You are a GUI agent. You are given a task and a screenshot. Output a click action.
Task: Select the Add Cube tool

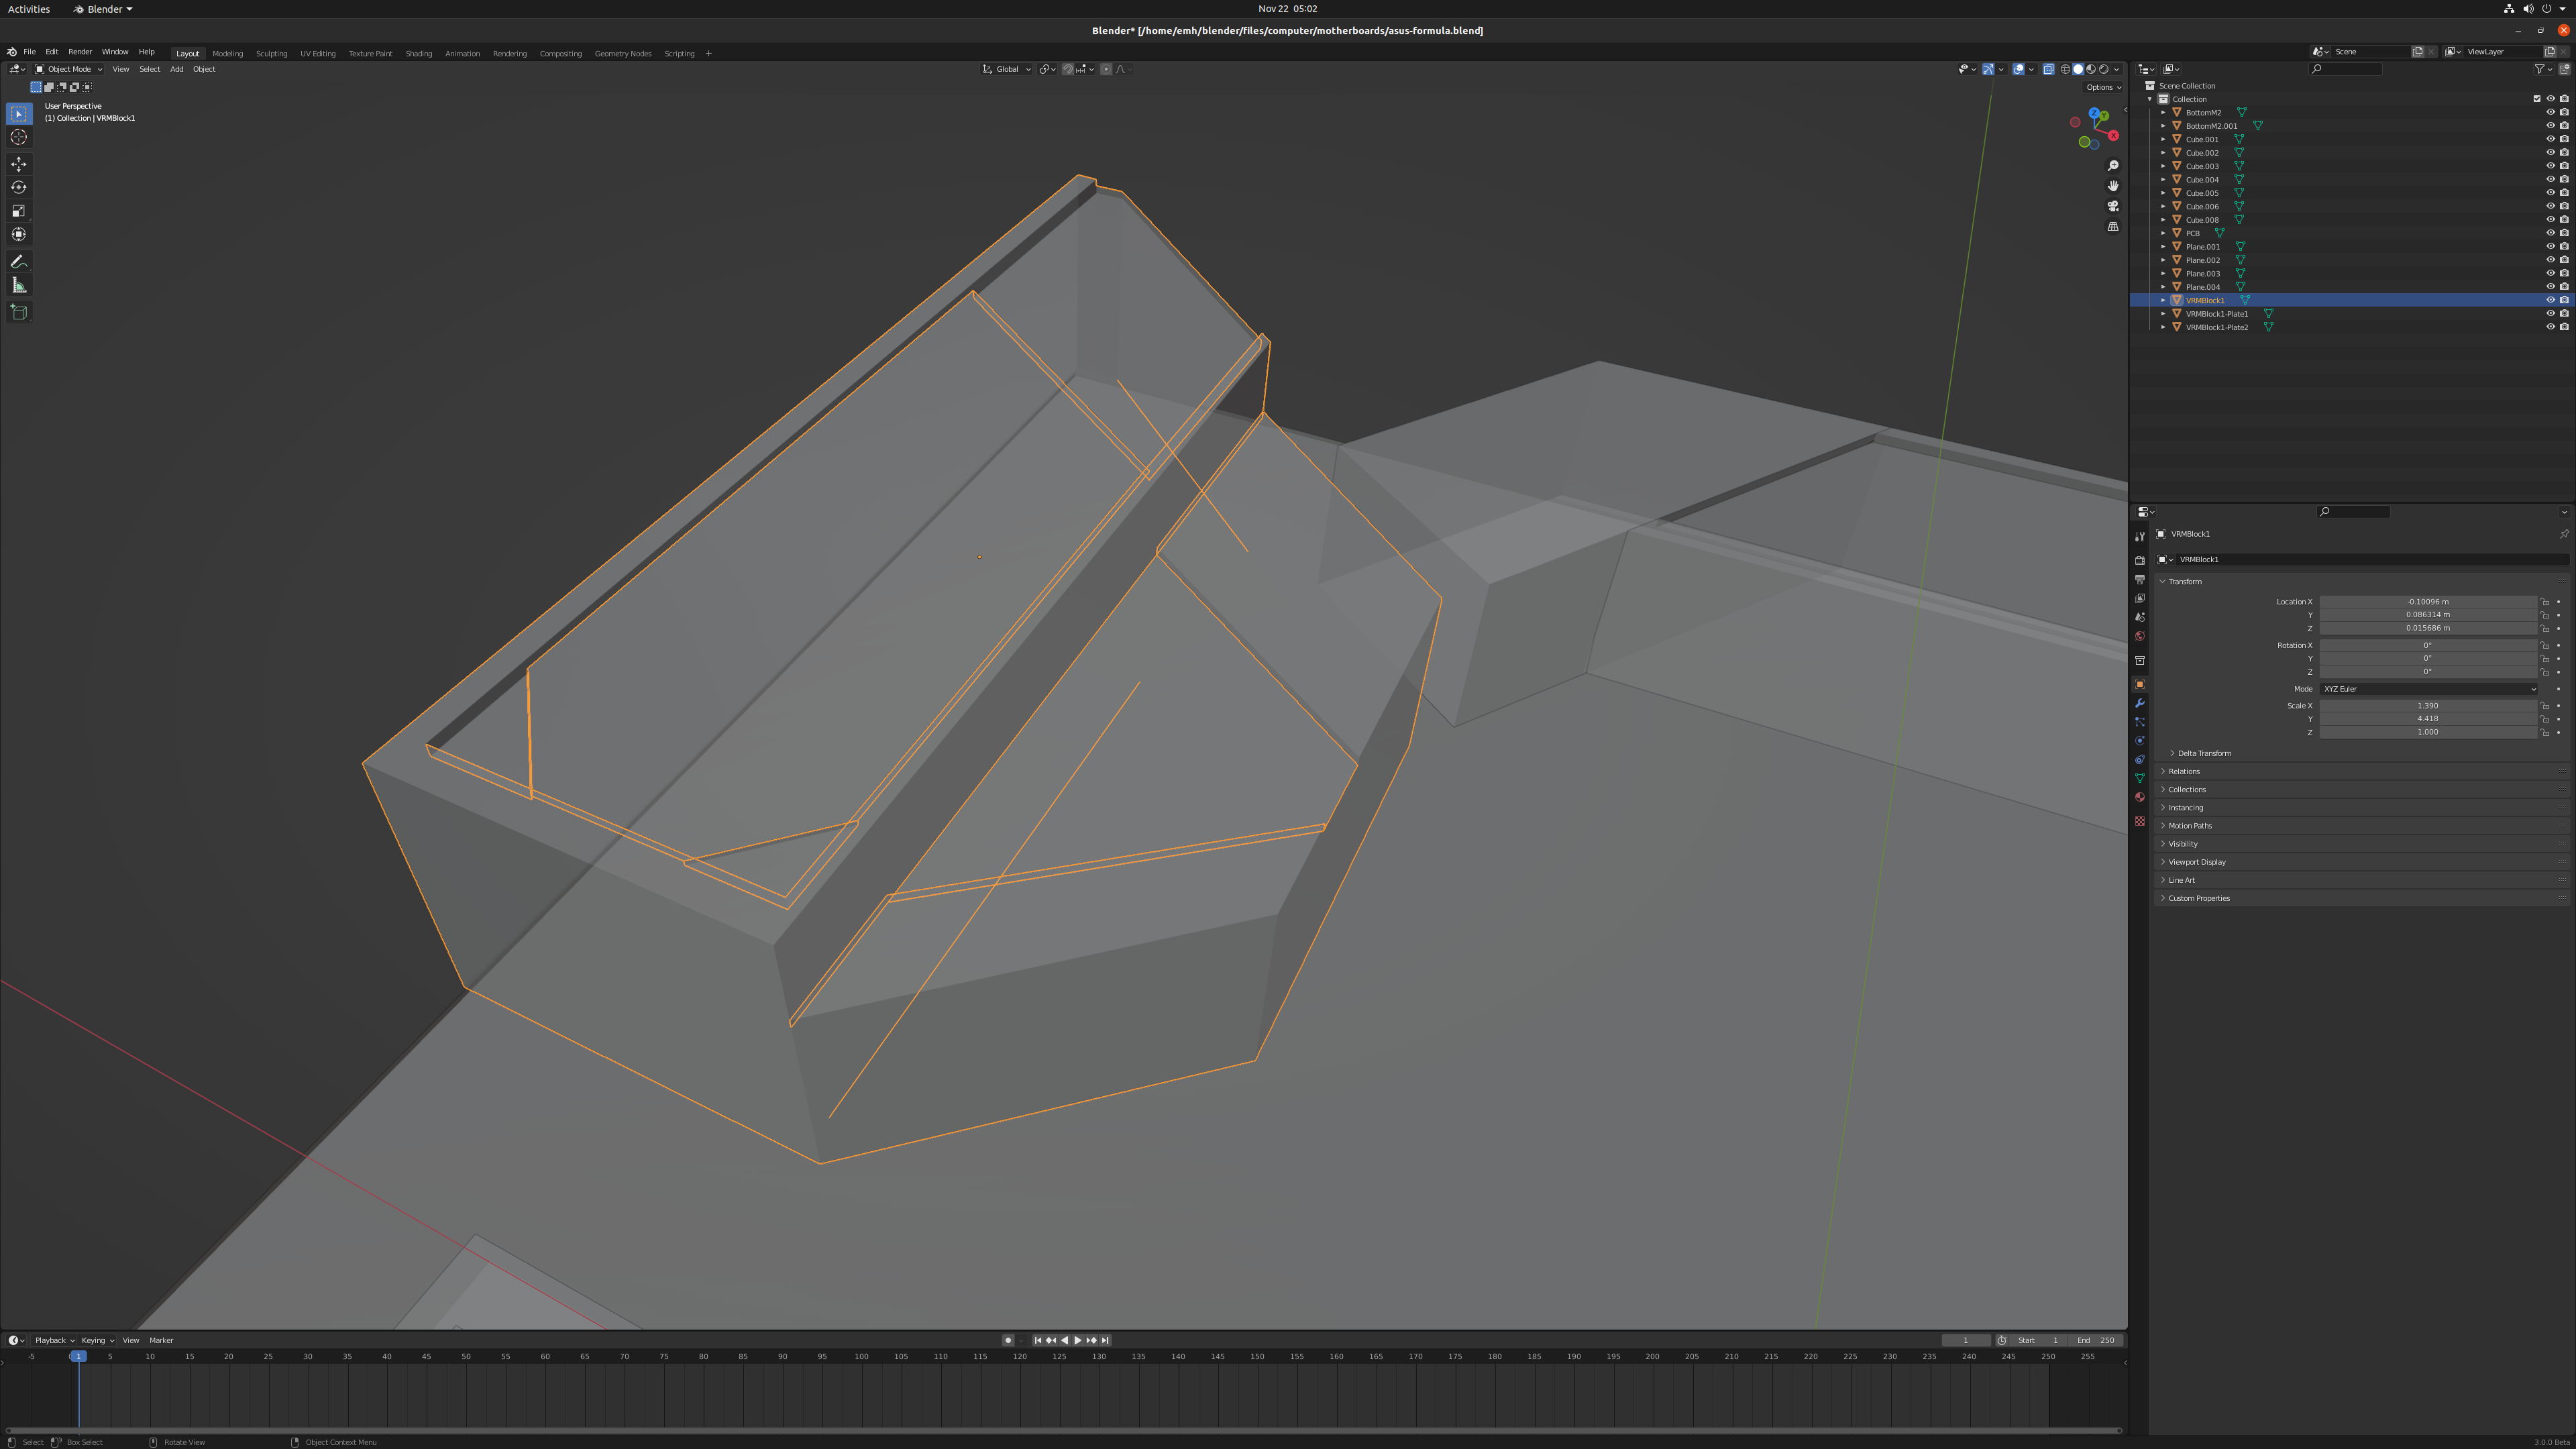19,312
